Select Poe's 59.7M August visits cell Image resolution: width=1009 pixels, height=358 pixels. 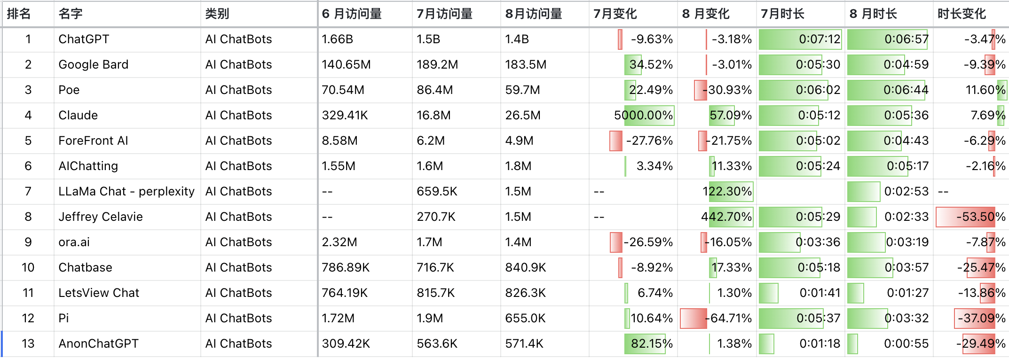coord(545,90)
